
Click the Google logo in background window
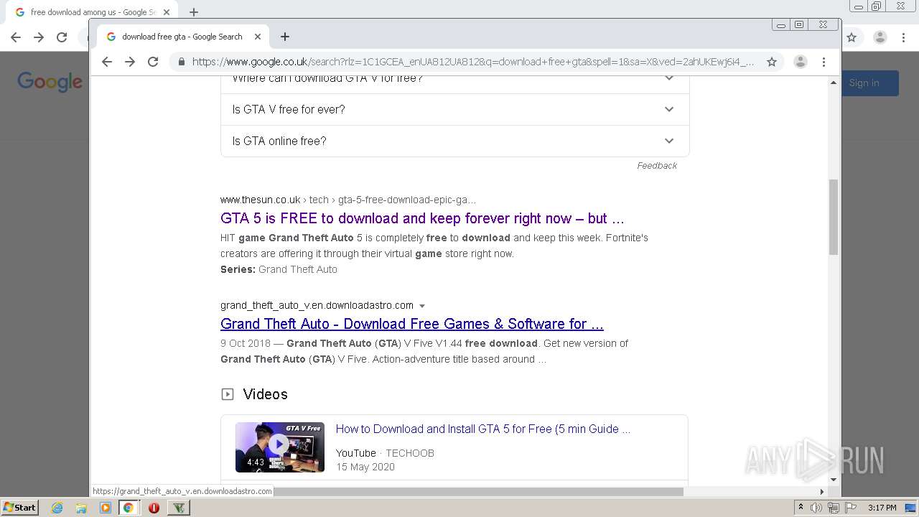50,82
